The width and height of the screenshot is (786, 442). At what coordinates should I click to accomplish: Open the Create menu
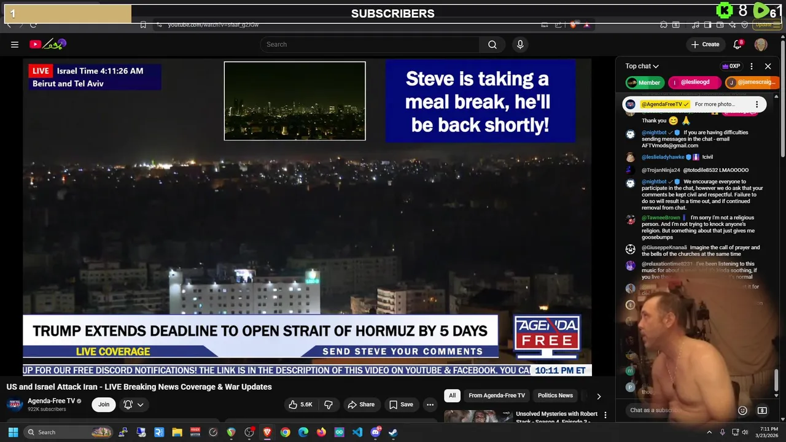click(x=705, y=44)
